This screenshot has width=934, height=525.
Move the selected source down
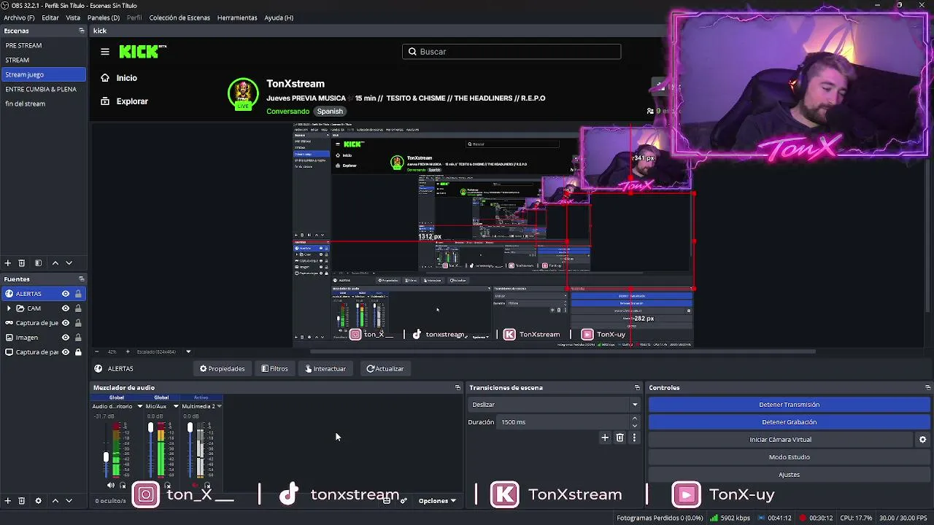(69, 501)
